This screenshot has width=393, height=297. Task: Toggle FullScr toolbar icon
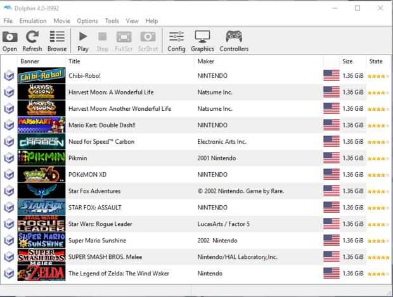(x=124, y=41)
